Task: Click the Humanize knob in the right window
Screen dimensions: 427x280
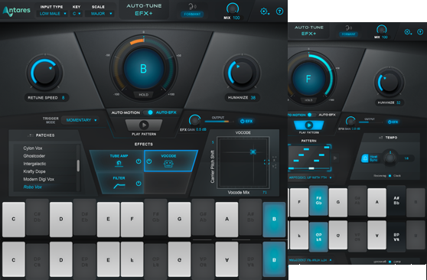Action: [389, 83]
